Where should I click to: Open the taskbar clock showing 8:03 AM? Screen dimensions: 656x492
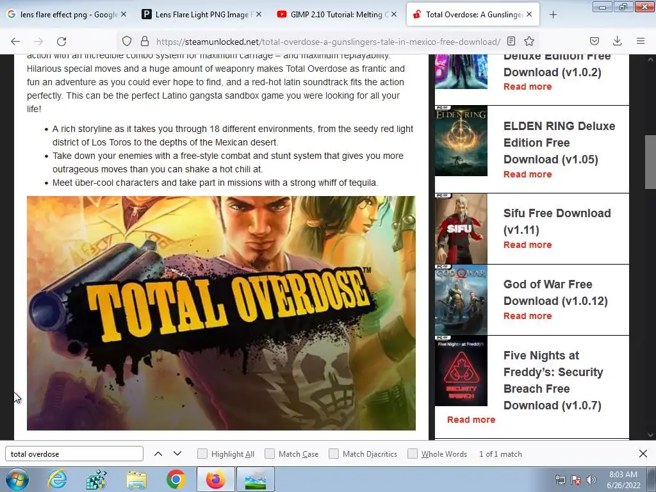click(x=623, y=480)
